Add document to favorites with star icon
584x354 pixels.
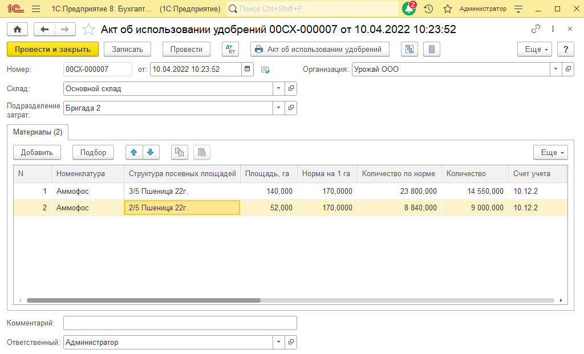[x=88, y=30]
